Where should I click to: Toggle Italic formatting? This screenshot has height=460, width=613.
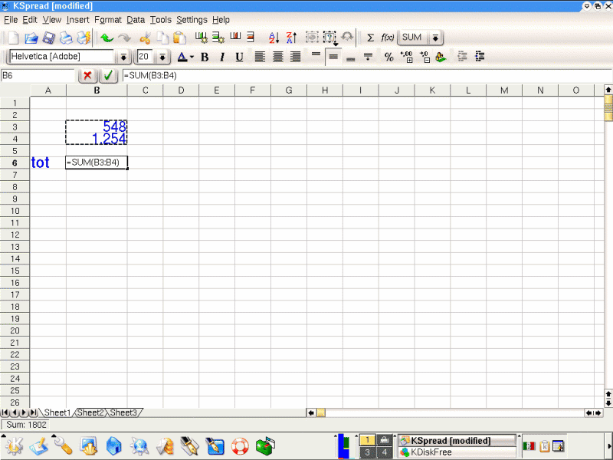tap(222, 57)
